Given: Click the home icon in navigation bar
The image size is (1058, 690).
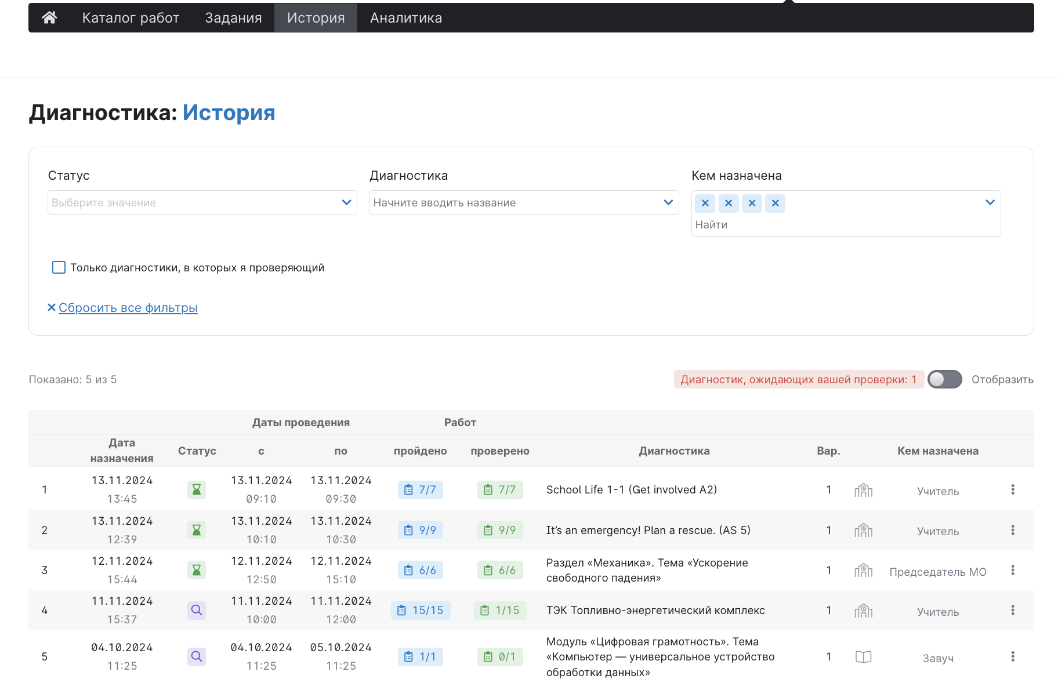Looking at the screenshot, I should coord(49,18).
